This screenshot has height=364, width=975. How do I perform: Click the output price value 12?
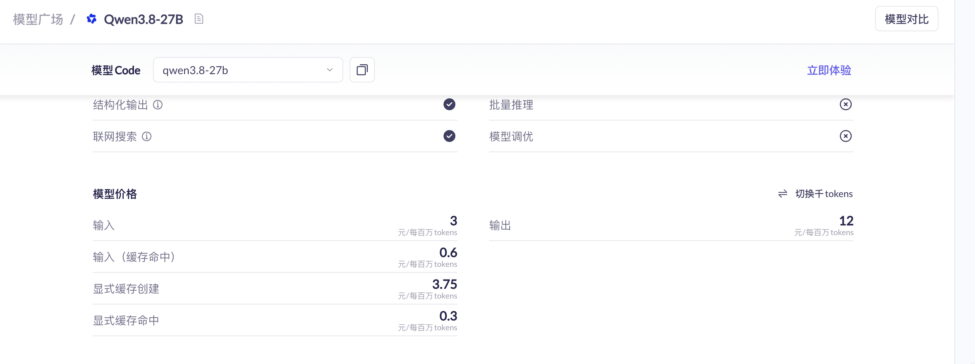tap(846, 220)
